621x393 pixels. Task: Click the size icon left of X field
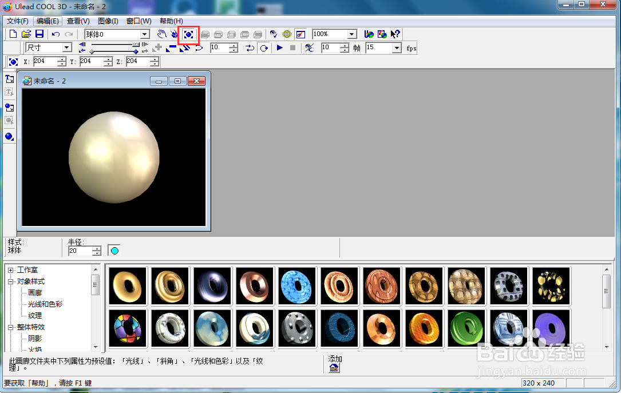coord(13,62)
